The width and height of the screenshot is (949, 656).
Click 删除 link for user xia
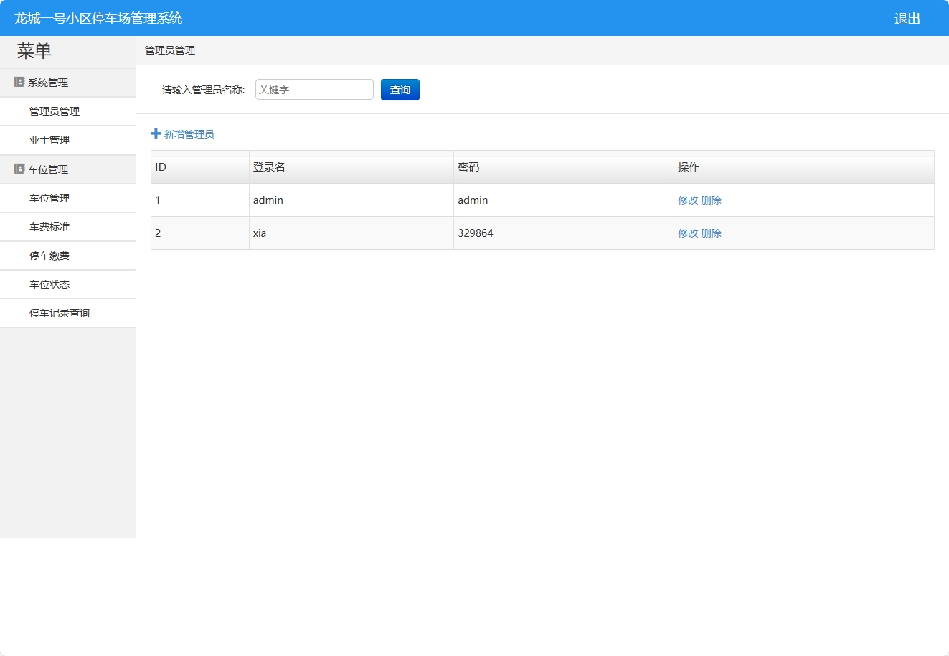712,233
